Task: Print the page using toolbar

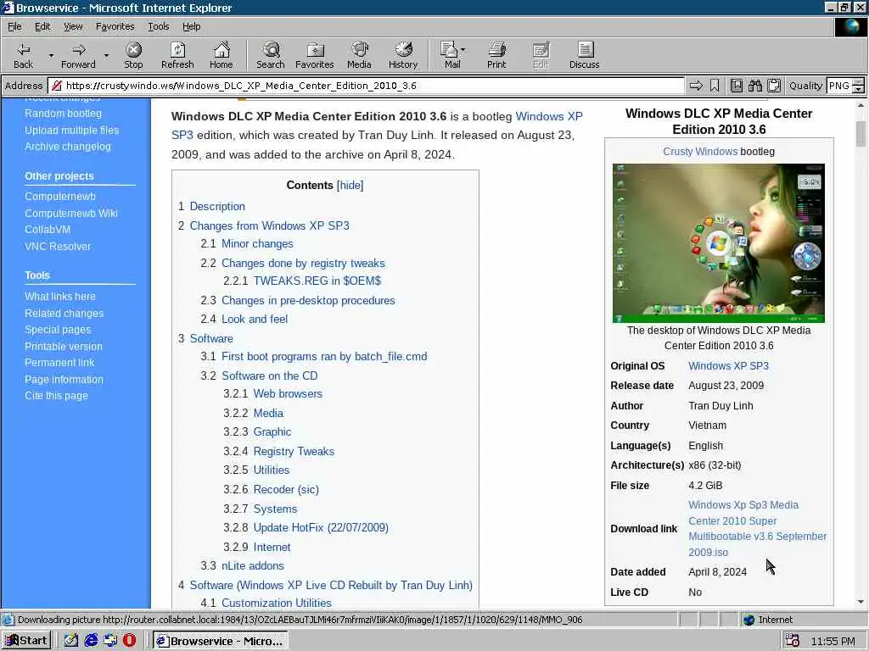Action: pos(496,55)
